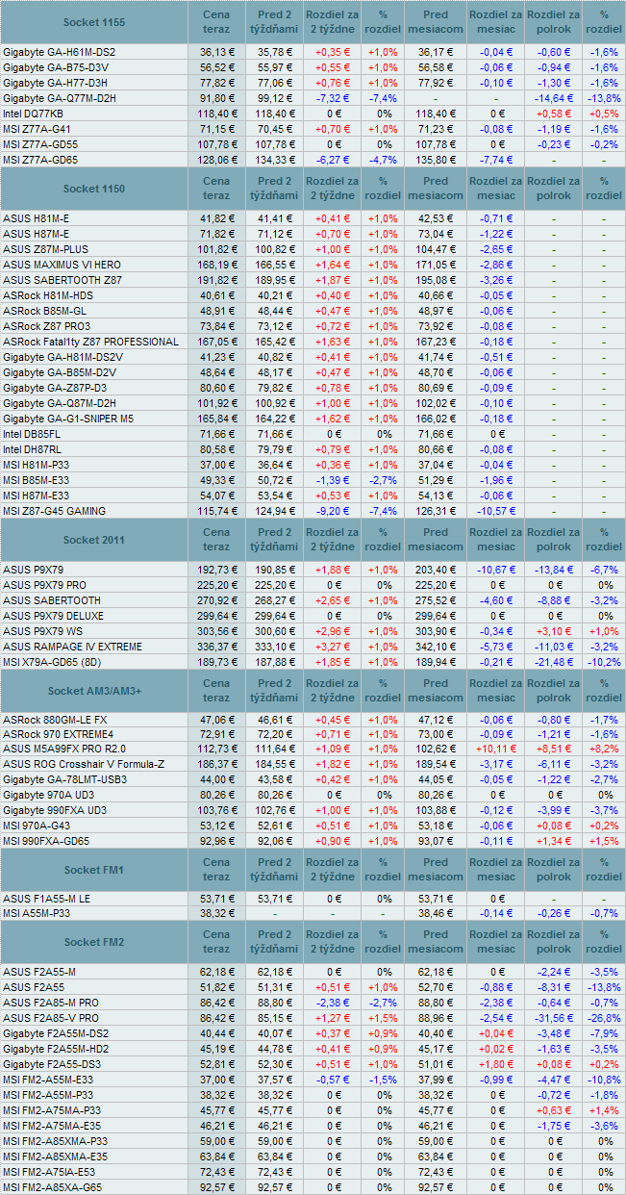Select the Gigabyte GA-H61M-DS2 row name
This screenshot has height=1195, width=626.
[60, 51]
